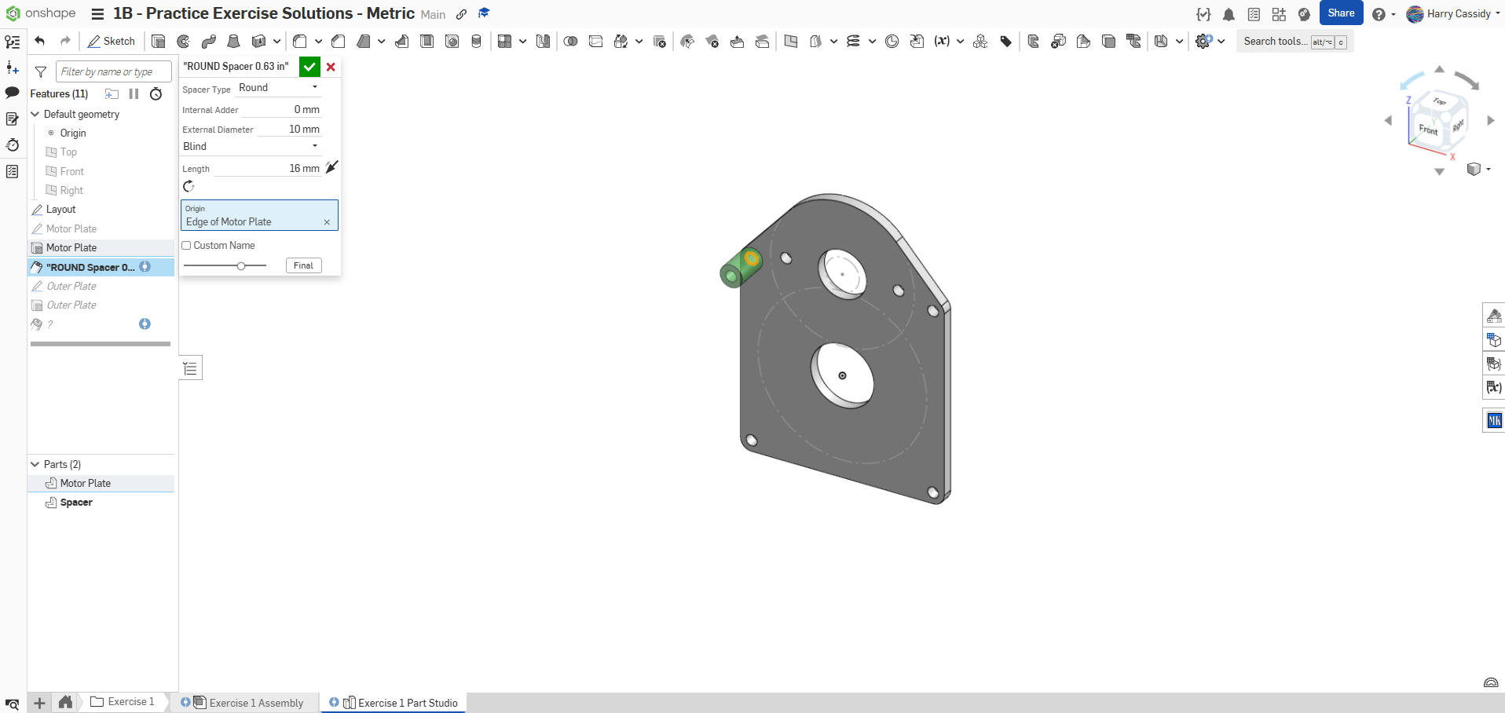Collapse the Default geometry tree group
The height and width of the screenshot is (713, 1505).
(x=35, y=115)
